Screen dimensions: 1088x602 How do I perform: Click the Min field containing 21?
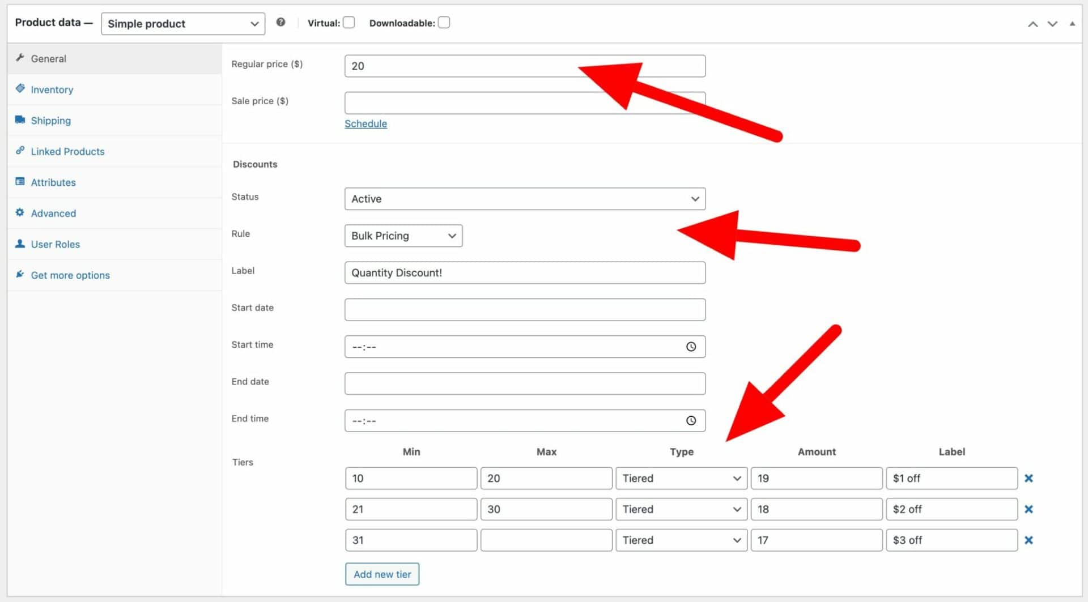(x=411, y=509)
